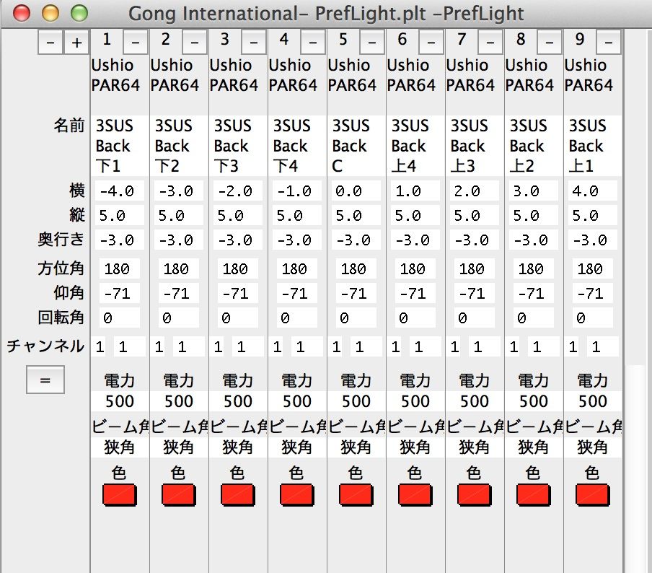This screenshot has width=652, height=573.
Task: Click 縦 field 5.0 of fixture 2
Action: [x=179, y=216]
